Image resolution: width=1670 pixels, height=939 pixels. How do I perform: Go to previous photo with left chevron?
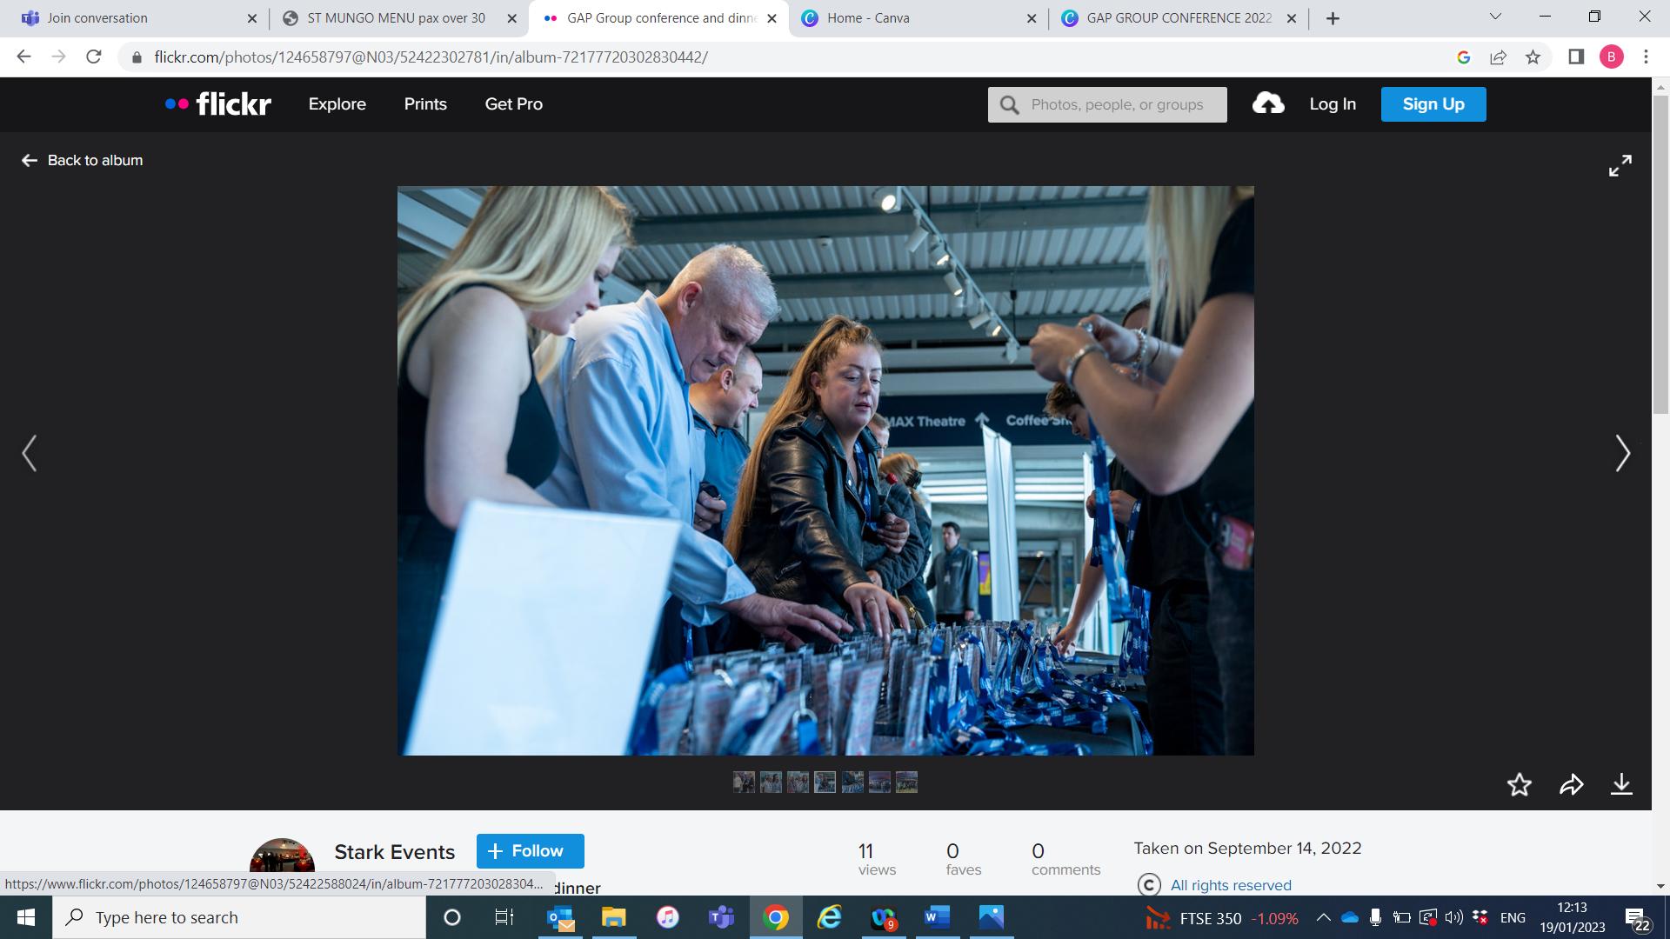tap(30, 453)
